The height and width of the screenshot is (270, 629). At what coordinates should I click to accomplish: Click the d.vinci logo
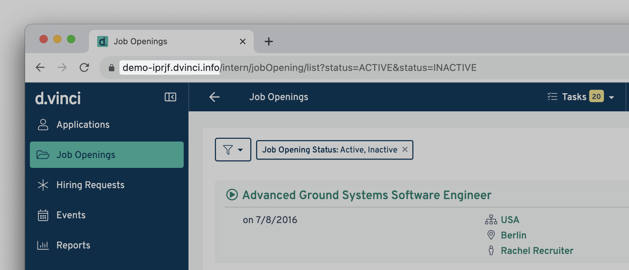[x=58, y=98]
